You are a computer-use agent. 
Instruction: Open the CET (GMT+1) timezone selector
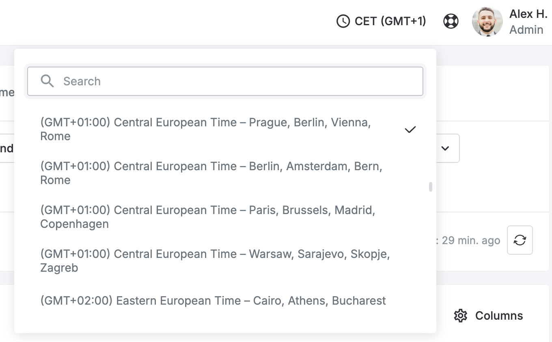[382, 21]
